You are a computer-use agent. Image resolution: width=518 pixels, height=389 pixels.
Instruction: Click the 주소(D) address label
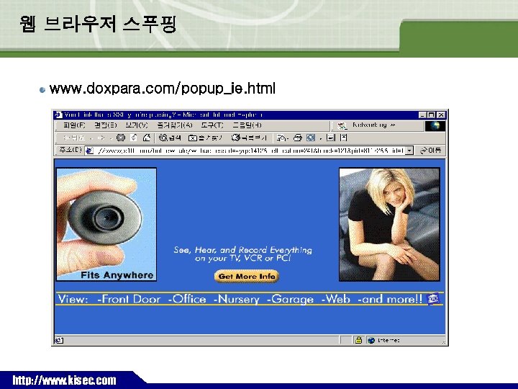(70, 151)
